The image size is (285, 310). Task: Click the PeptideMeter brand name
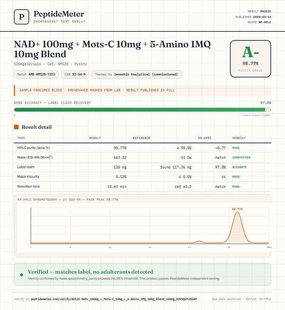[59, 14]
